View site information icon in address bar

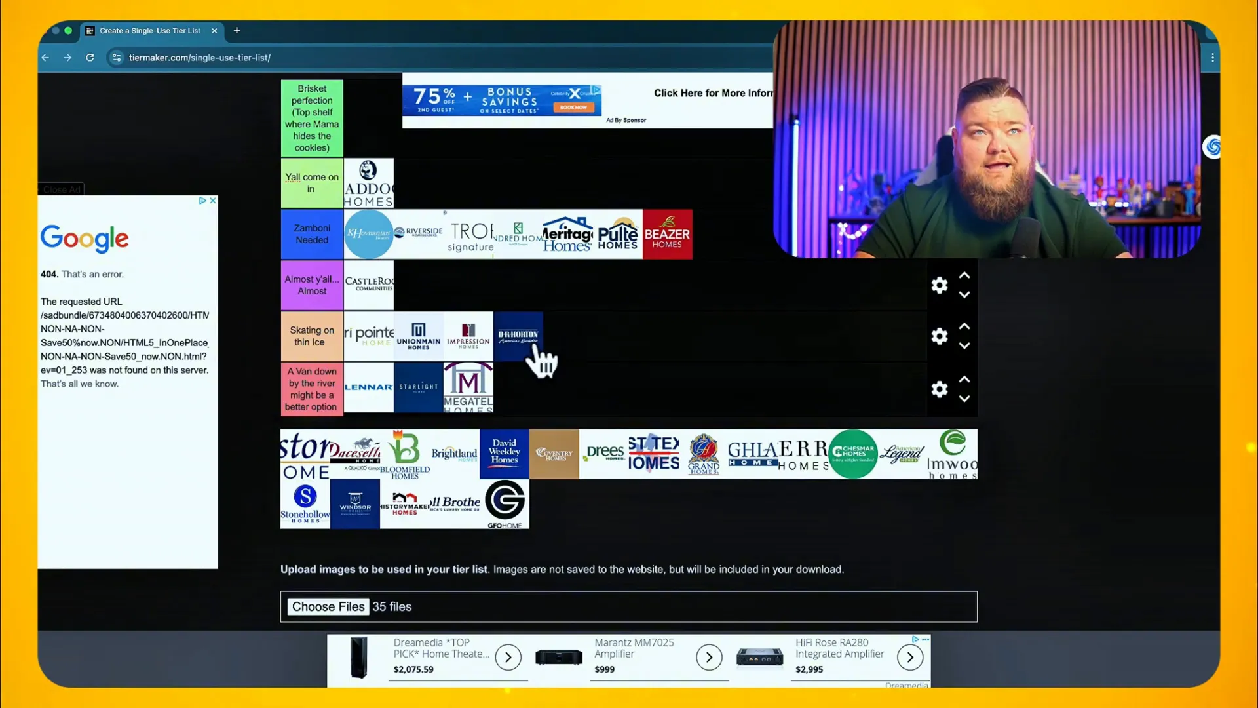[117, 58]
